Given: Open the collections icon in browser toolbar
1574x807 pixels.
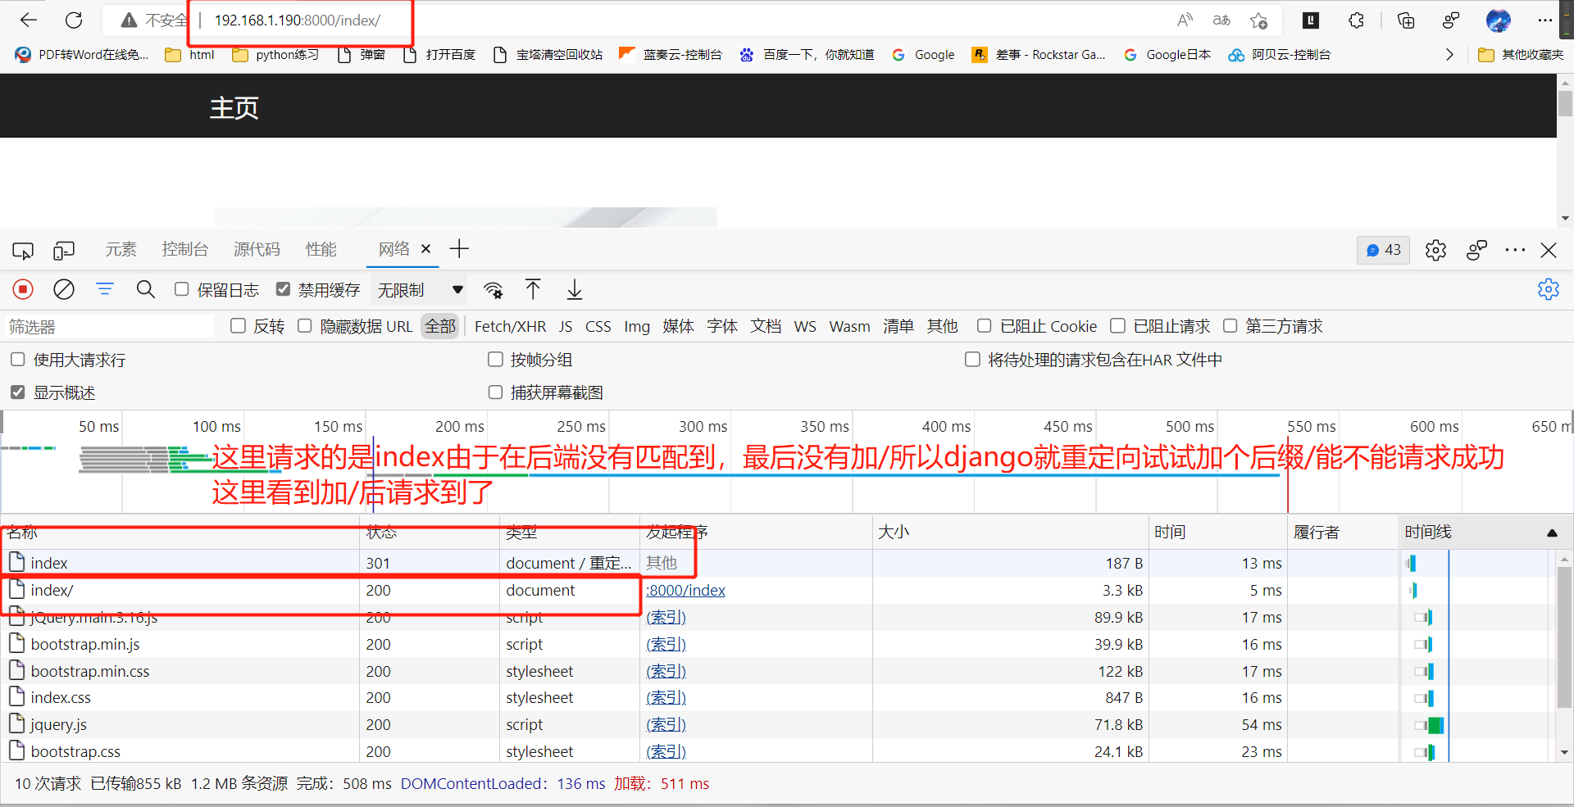Looking at the screenshot, I should click(x=1406, y=20).
